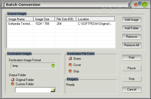
Task: Click Remove button
Action: coord(132,36)
